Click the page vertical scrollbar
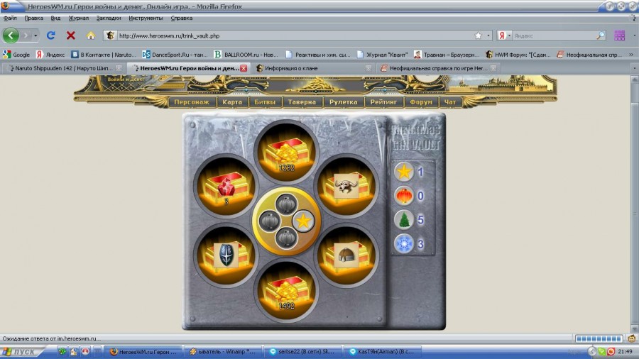 point(635,204)
